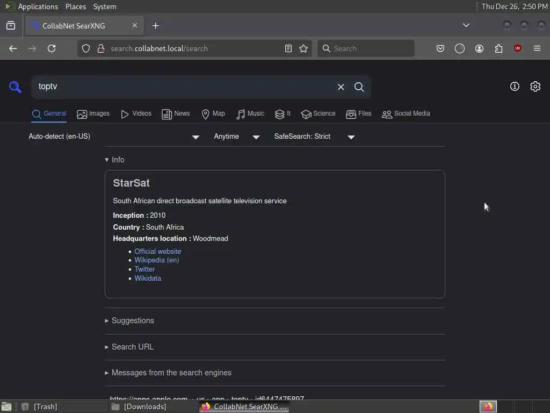Switch to the News category

(176, 114)
